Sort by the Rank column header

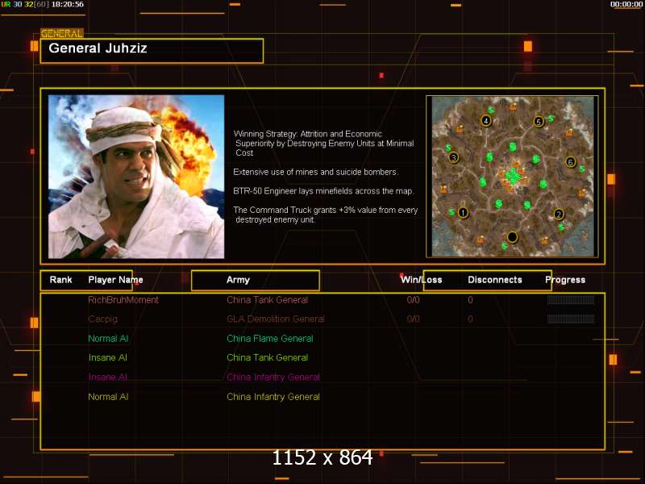tap(61, 280)
